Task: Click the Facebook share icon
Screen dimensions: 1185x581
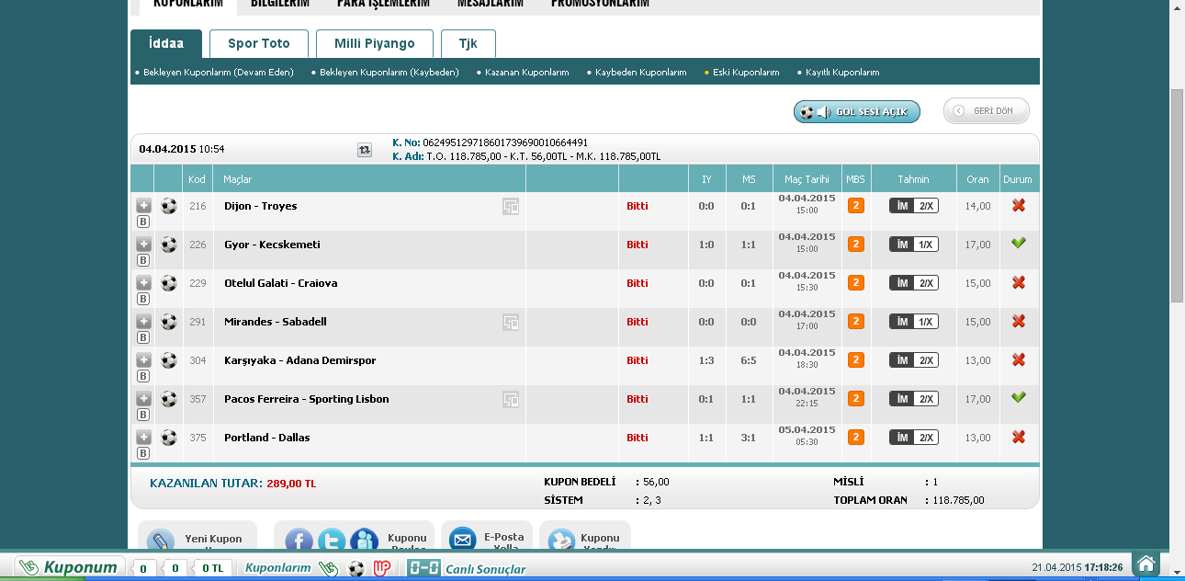Action: (x=299, y=541)
